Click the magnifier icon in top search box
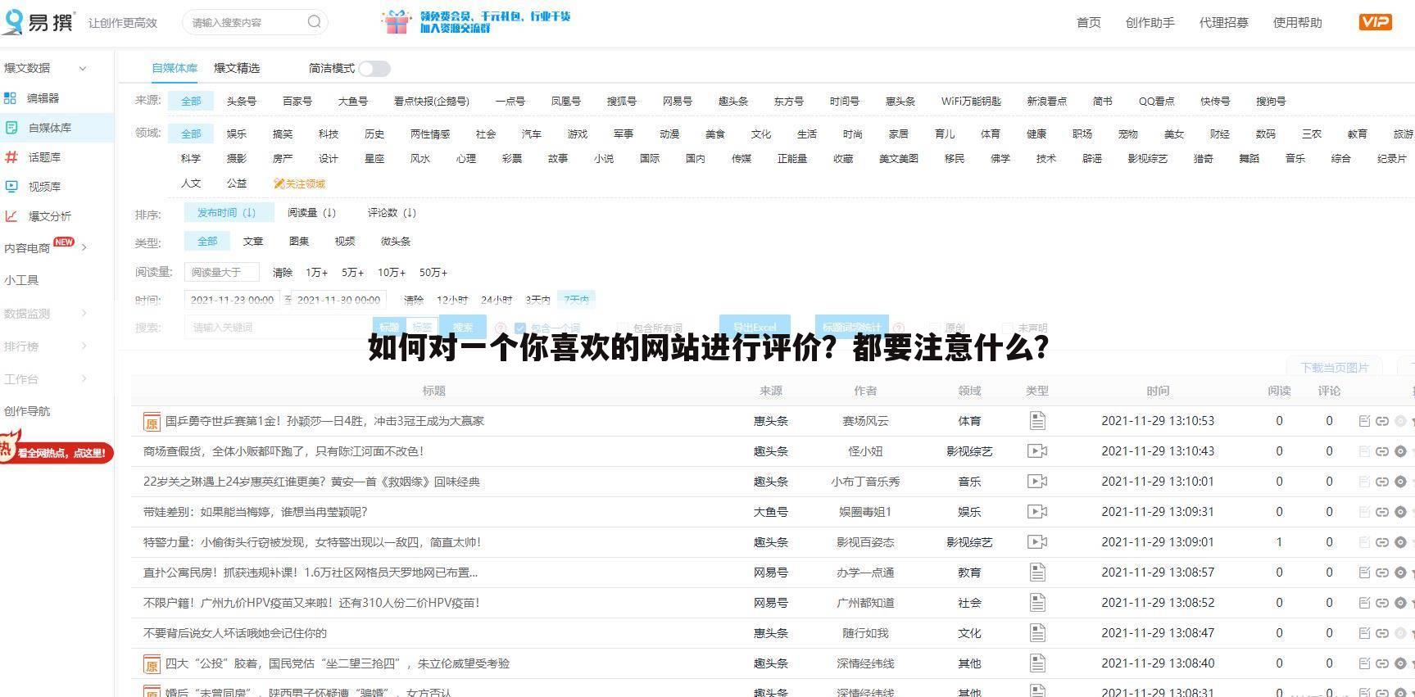Image resolution: width=1415 pixels, height=697 pixels. [315, 22]
